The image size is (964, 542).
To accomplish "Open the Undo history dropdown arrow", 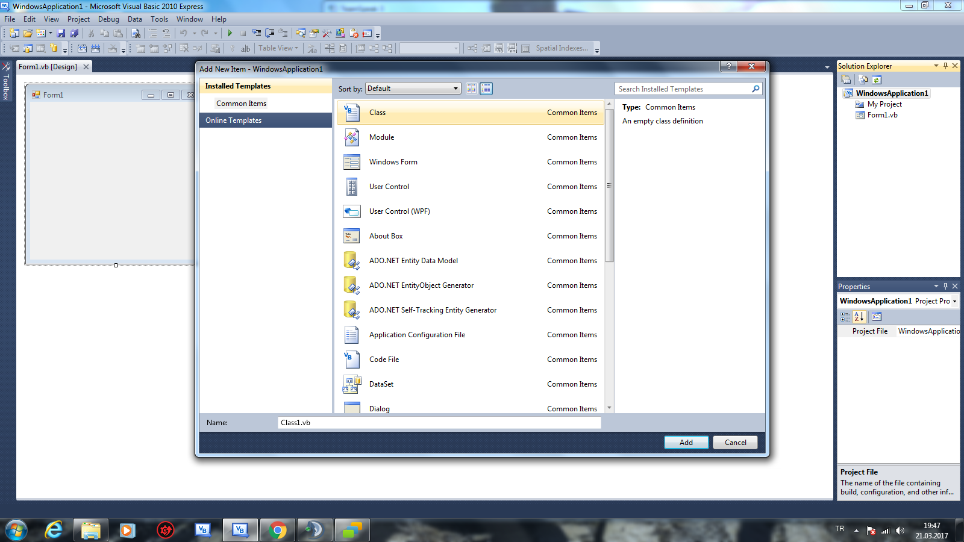I will pyautogui.click(x=194, y=34).
